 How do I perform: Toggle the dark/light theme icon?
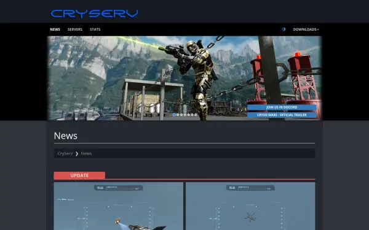(284, 29)
